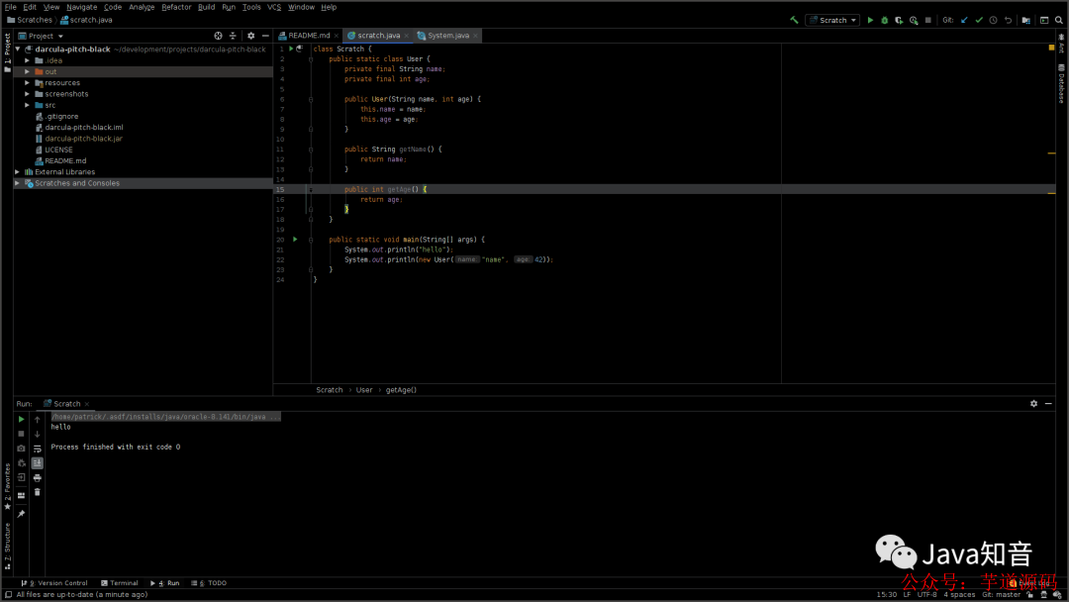Click the exit icon in the Run toolbar
The width and height of the screenshot is (1069, 602).
click(21, 478)
